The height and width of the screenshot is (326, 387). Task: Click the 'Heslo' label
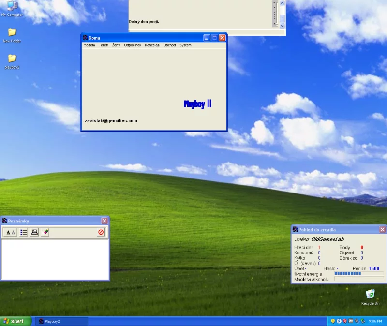[329, 269]
